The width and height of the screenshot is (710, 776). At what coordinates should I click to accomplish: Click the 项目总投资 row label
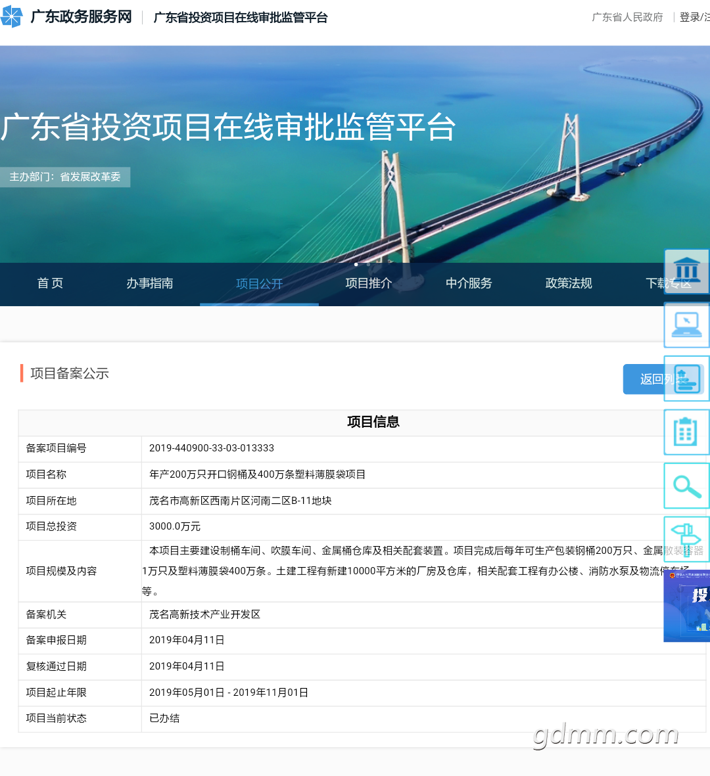point(51,526)
